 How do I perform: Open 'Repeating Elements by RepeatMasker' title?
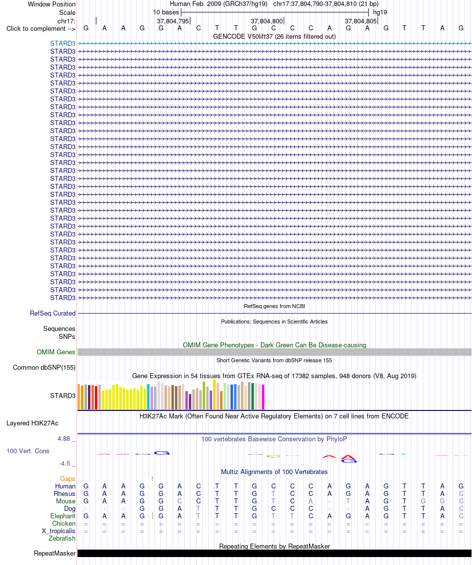click(274, 546)
